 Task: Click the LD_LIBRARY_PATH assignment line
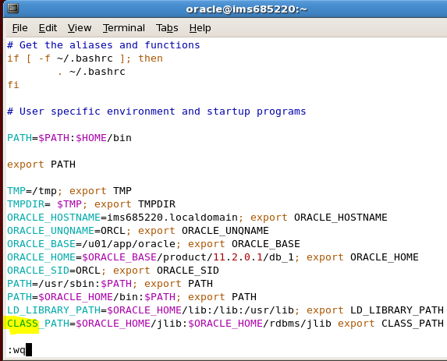225,310
